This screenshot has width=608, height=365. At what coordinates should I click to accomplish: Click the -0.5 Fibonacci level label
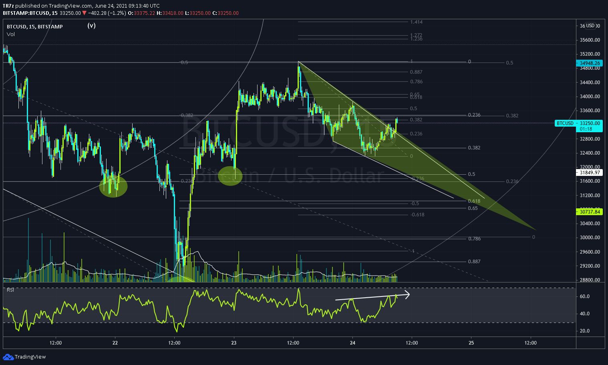coord(414,204)
